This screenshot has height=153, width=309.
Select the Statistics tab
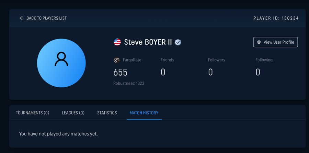pyautogui.click(x=107, y=113)
